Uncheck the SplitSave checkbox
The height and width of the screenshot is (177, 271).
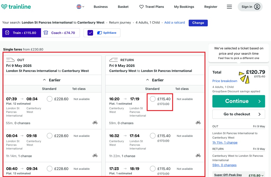coord(90,33)
